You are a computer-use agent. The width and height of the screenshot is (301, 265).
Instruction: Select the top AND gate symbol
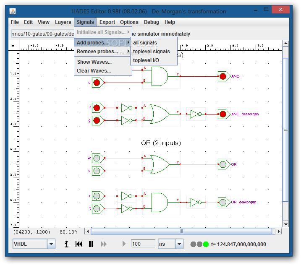160,76
